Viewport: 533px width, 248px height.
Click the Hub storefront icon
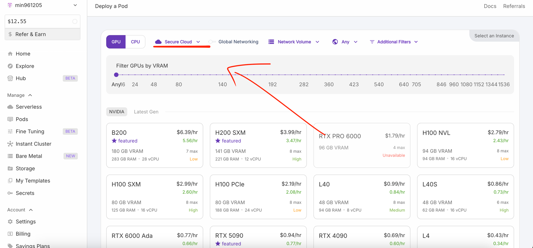[x=10, y=78]
